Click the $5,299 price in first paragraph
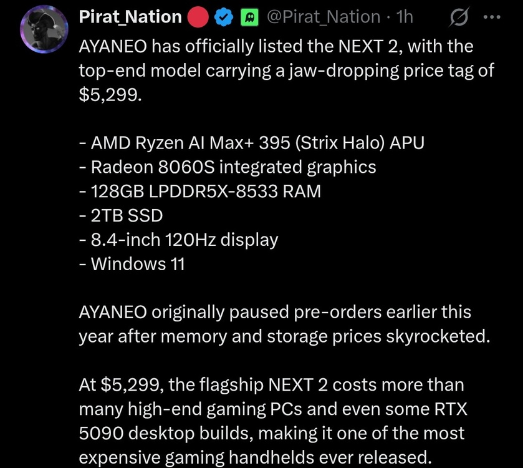Screen dimensions: 523x468 [x=110, y=95]
